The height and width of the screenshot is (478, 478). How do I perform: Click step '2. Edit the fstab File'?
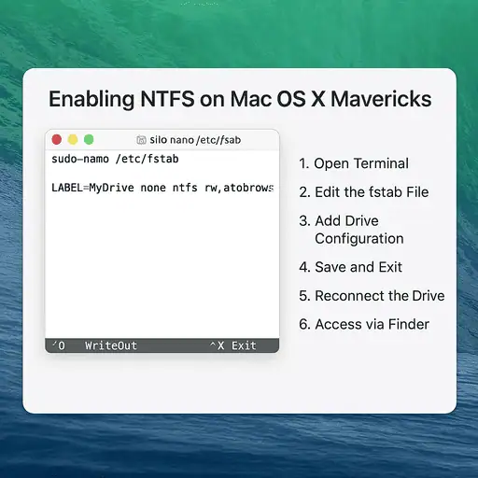pyautogui.click(x=364, y=192)
